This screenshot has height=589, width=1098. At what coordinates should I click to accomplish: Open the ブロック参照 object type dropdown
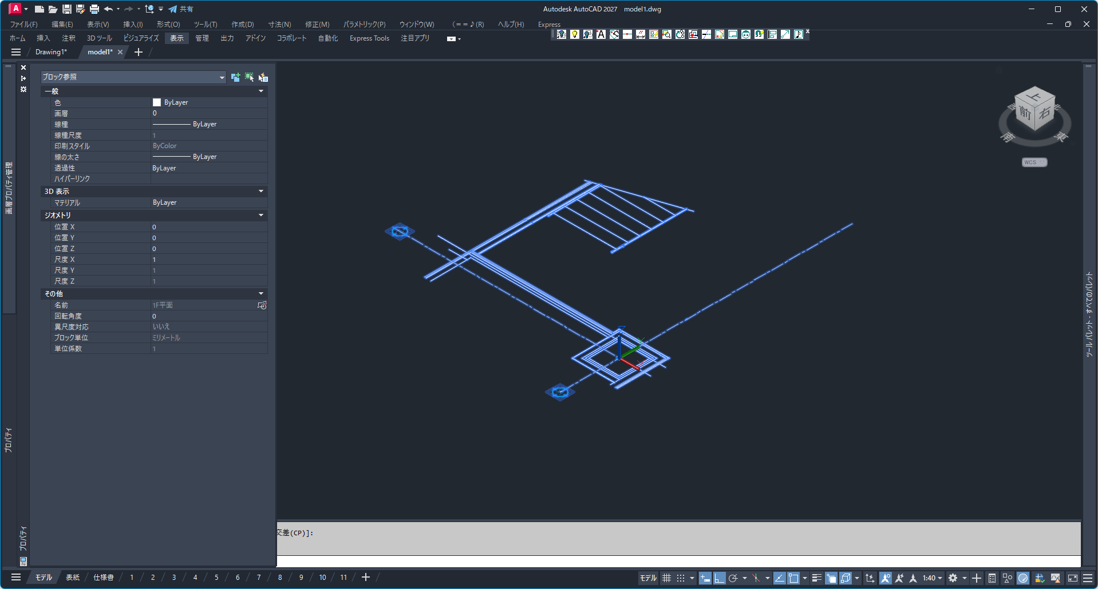pos(133,77)
